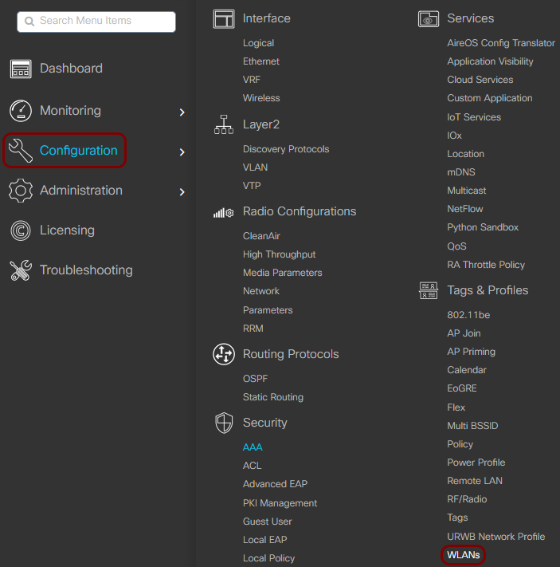Open the Ethernet interface link

point(260,61)
